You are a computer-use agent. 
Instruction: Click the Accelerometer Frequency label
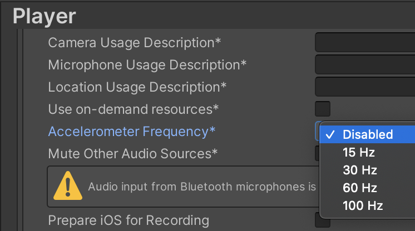(132, 132)
